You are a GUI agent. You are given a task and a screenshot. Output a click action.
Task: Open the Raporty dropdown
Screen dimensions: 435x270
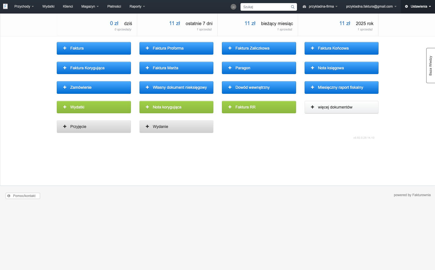[x=137, y=6]
